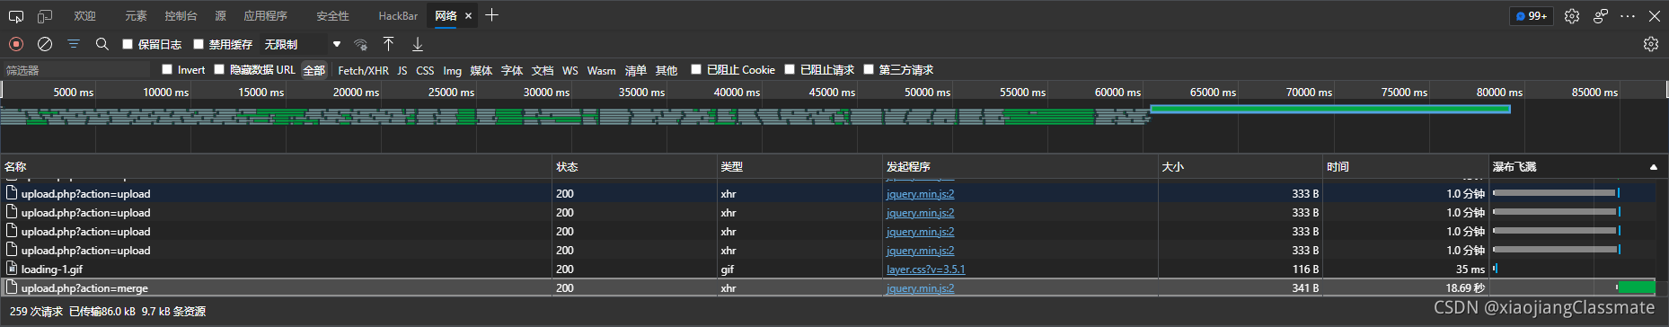This screenshot has width=1669, height=327.
Task: Open jquery.min.js:2 link in merge row
Action: click(x=920, y=287)
